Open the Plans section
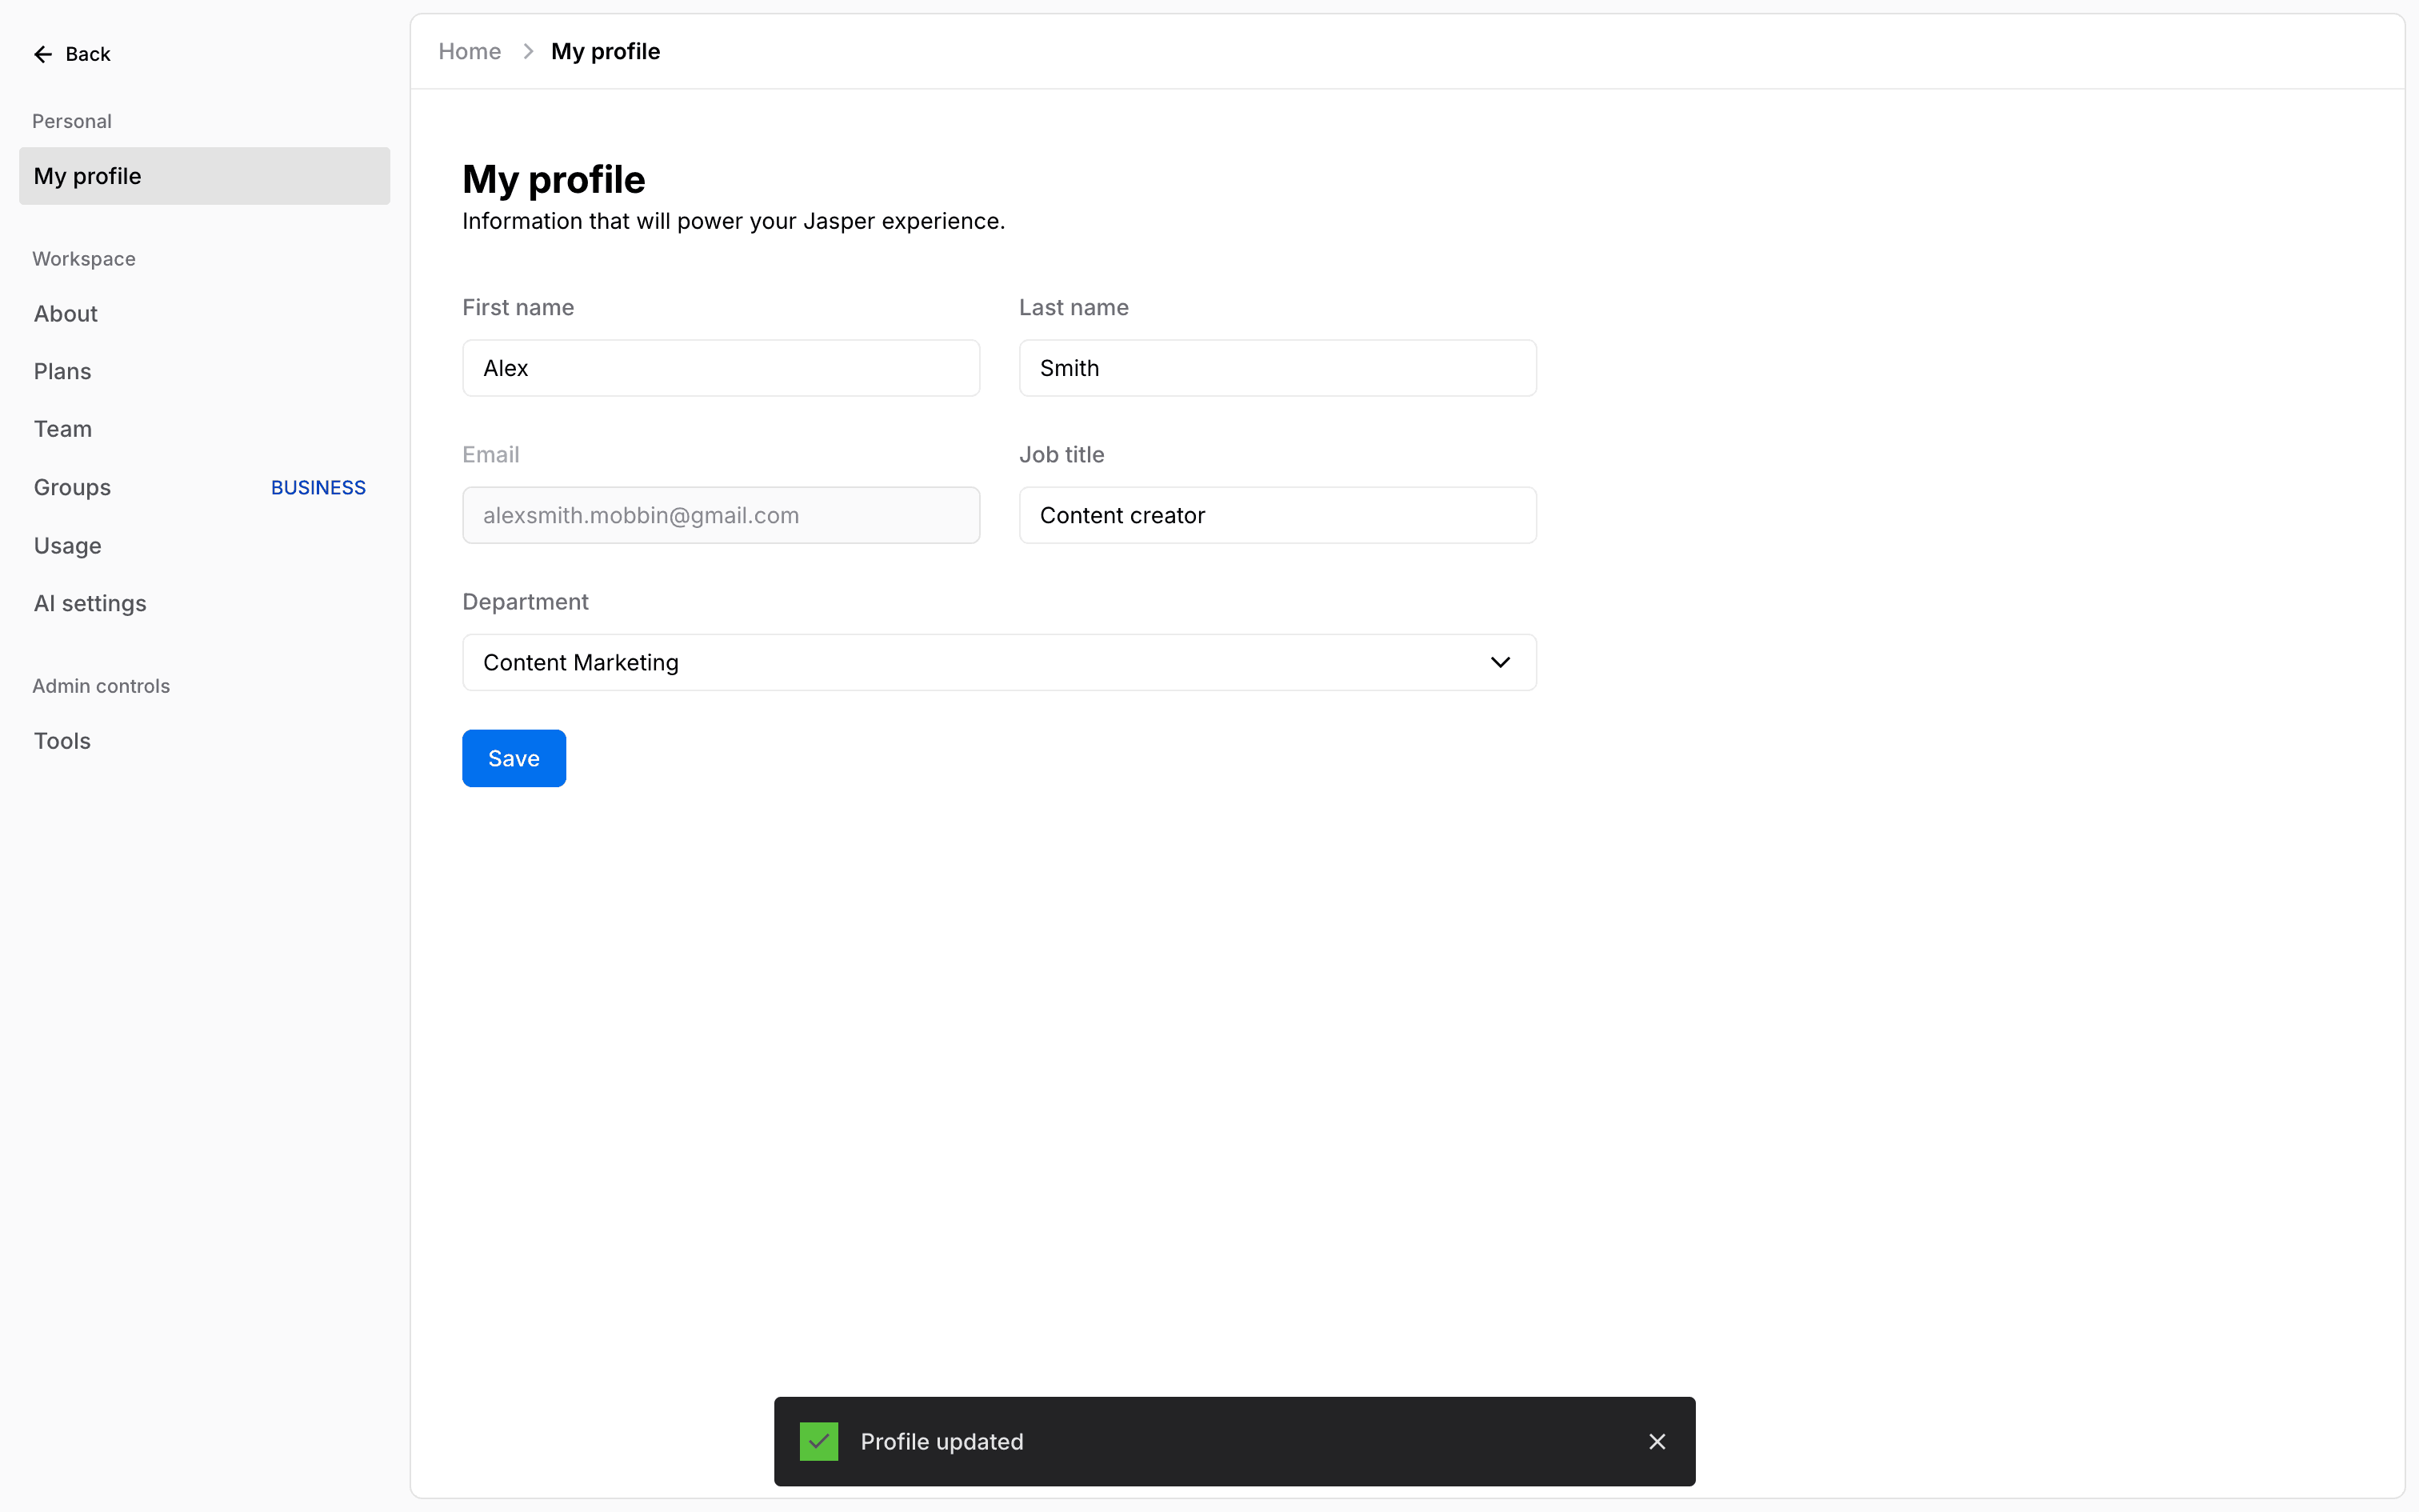Viewport: 2419px width, 1512px height. tap(63, 371)
